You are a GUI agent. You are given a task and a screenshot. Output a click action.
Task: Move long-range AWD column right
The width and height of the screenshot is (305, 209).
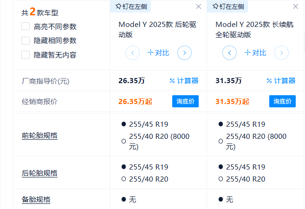pos(281,53)
